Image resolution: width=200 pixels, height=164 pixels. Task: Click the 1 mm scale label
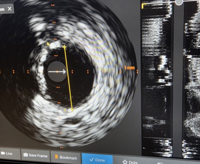pos(130,68)
